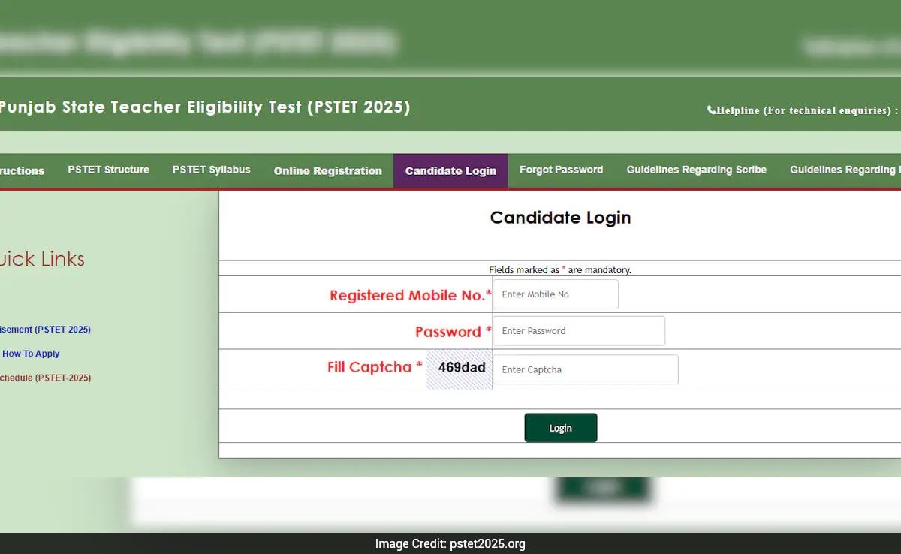Open the Schedule (PSTET-2025) link
The height and width of the screenshot is (554, 901).
pos(45,378)
